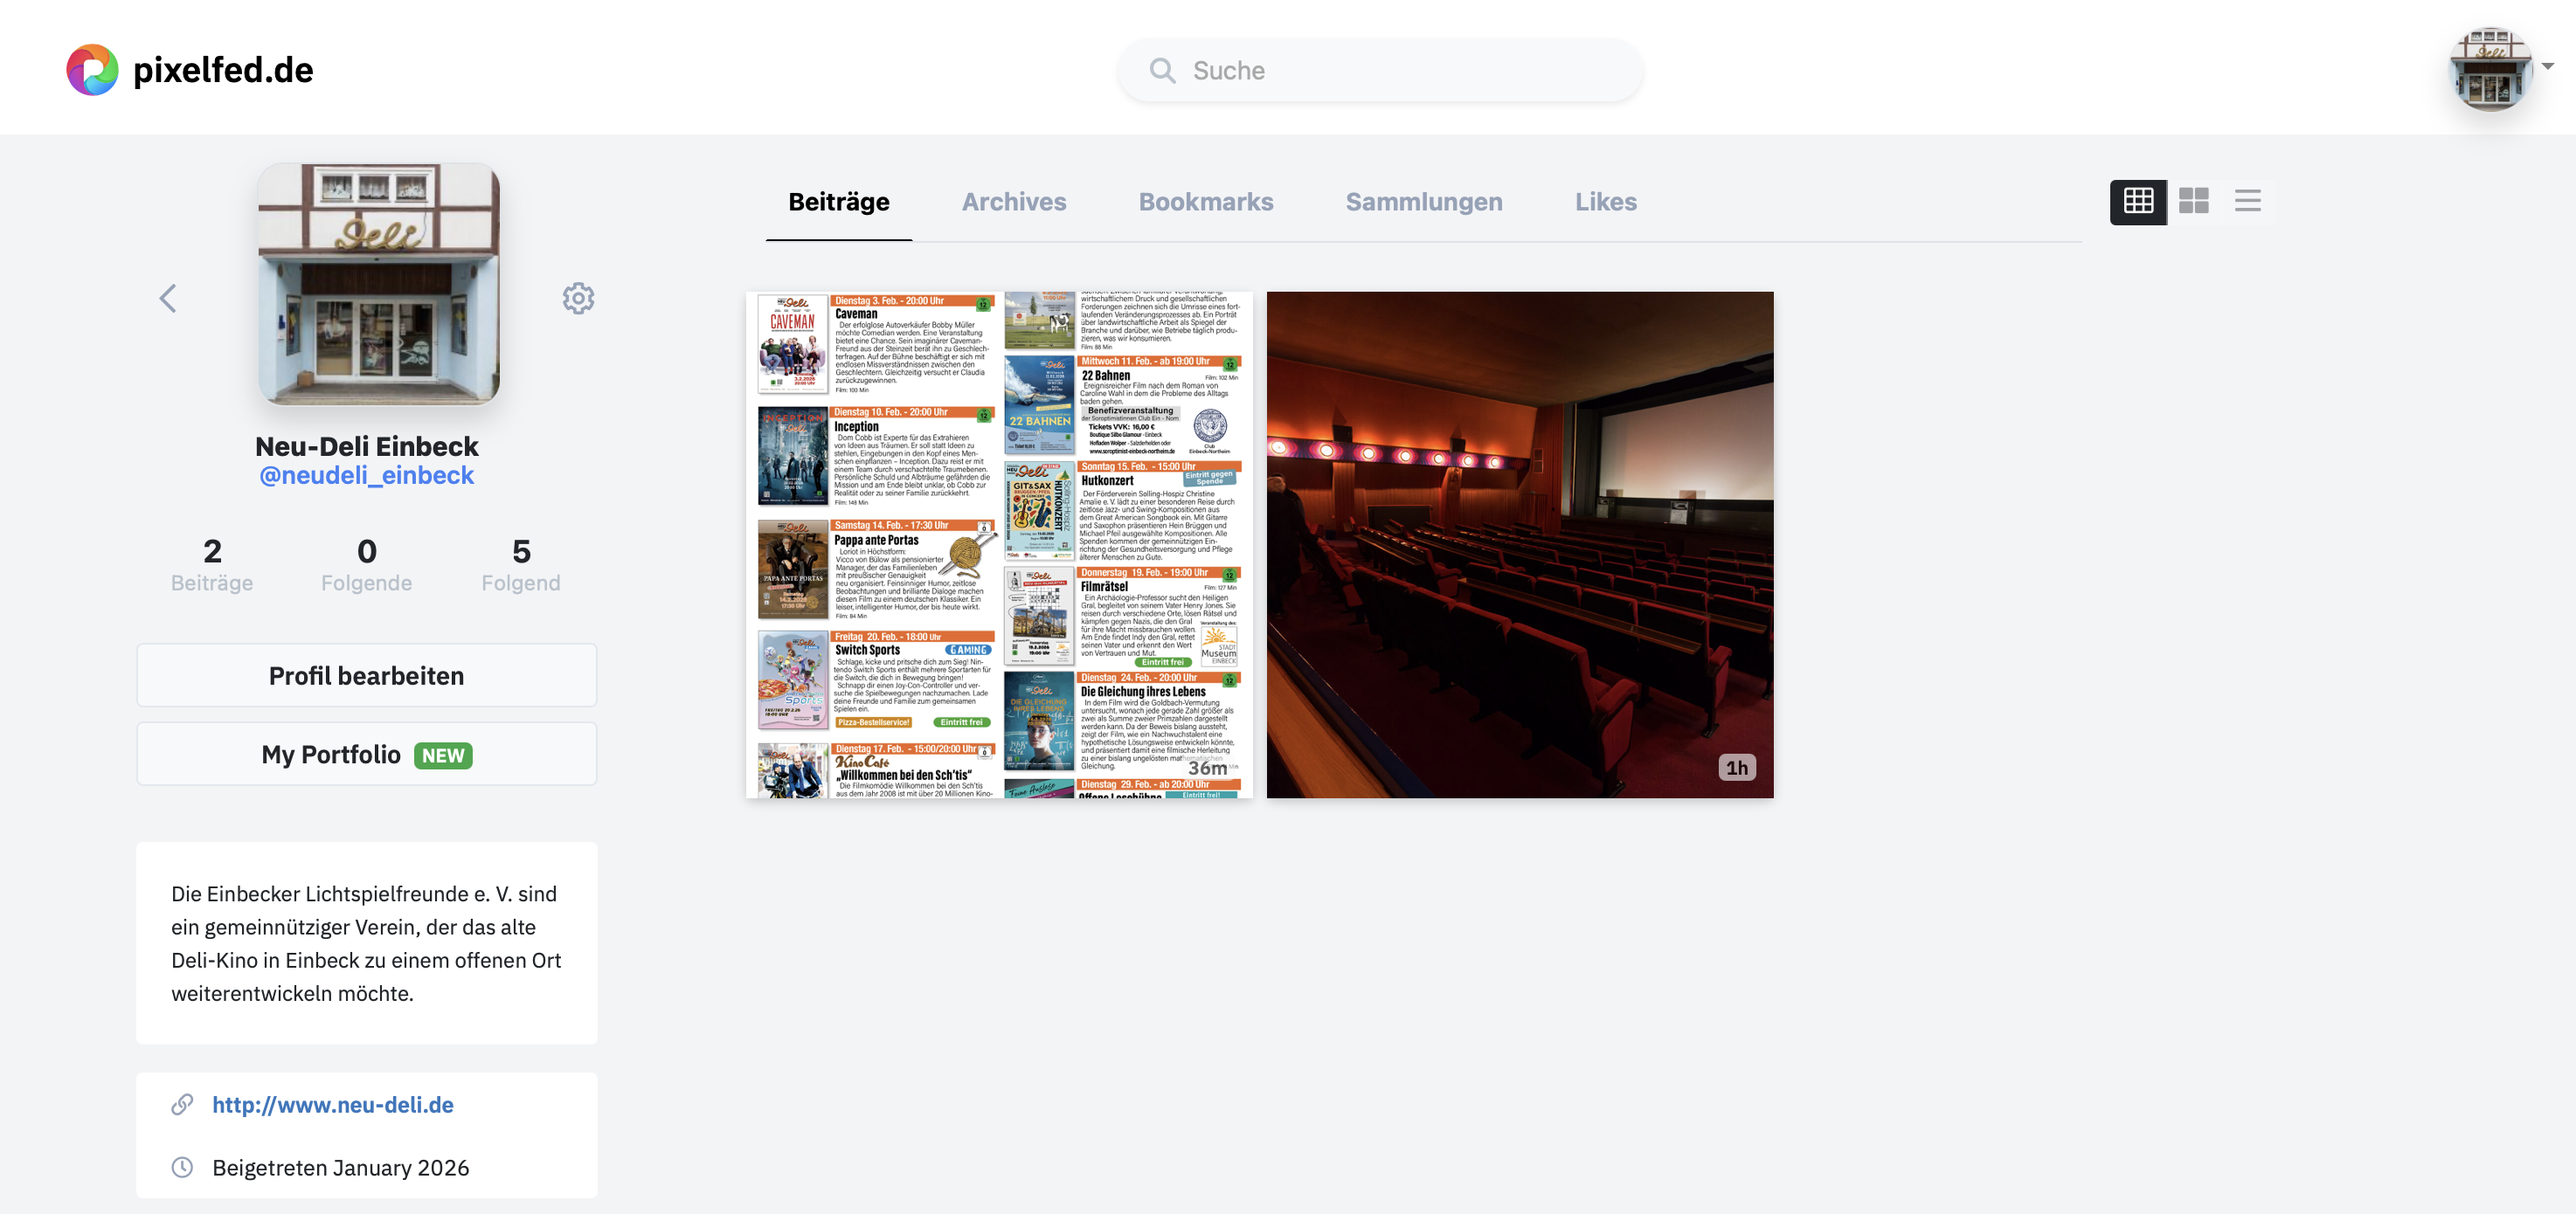The image size is (2576, 1214).
Task: Click the search magnifier icon
Action: 1162,70
